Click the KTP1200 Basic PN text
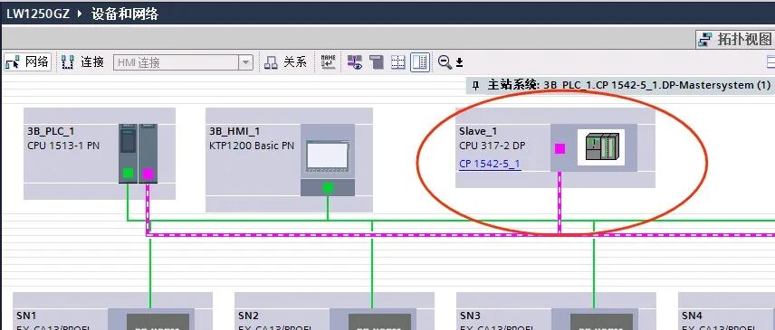775x330 pixels. pyautogui.click(x=252, y=146)
